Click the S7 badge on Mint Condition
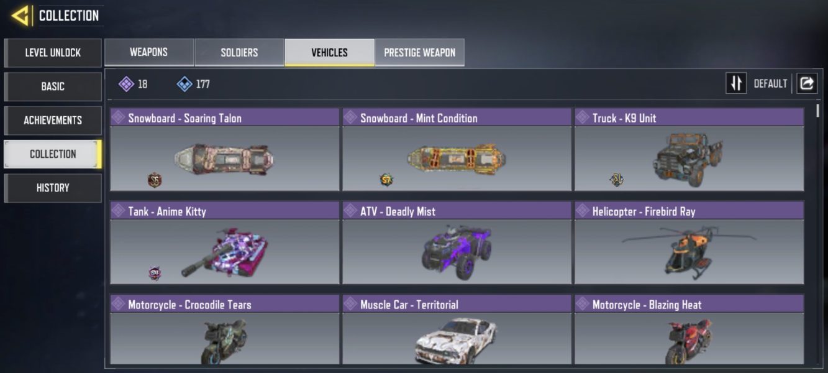 pyautogui.click(x=386, y=180)
